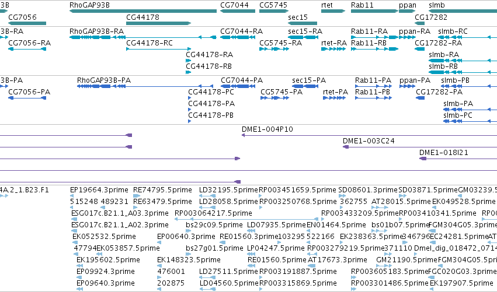Screen dimensions: 497x292
Task: Select the CG44178-PB label
Action: coord(211,115)
